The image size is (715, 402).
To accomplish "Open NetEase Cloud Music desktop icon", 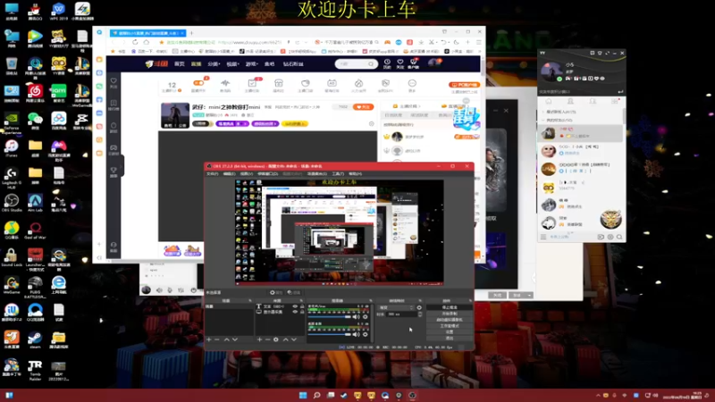I will (x=35, y=94).
